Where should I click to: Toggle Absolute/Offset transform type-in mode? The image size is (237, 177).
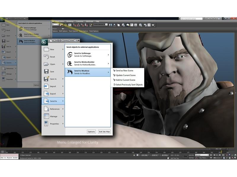pyautogui.click(x=137, y=155)
